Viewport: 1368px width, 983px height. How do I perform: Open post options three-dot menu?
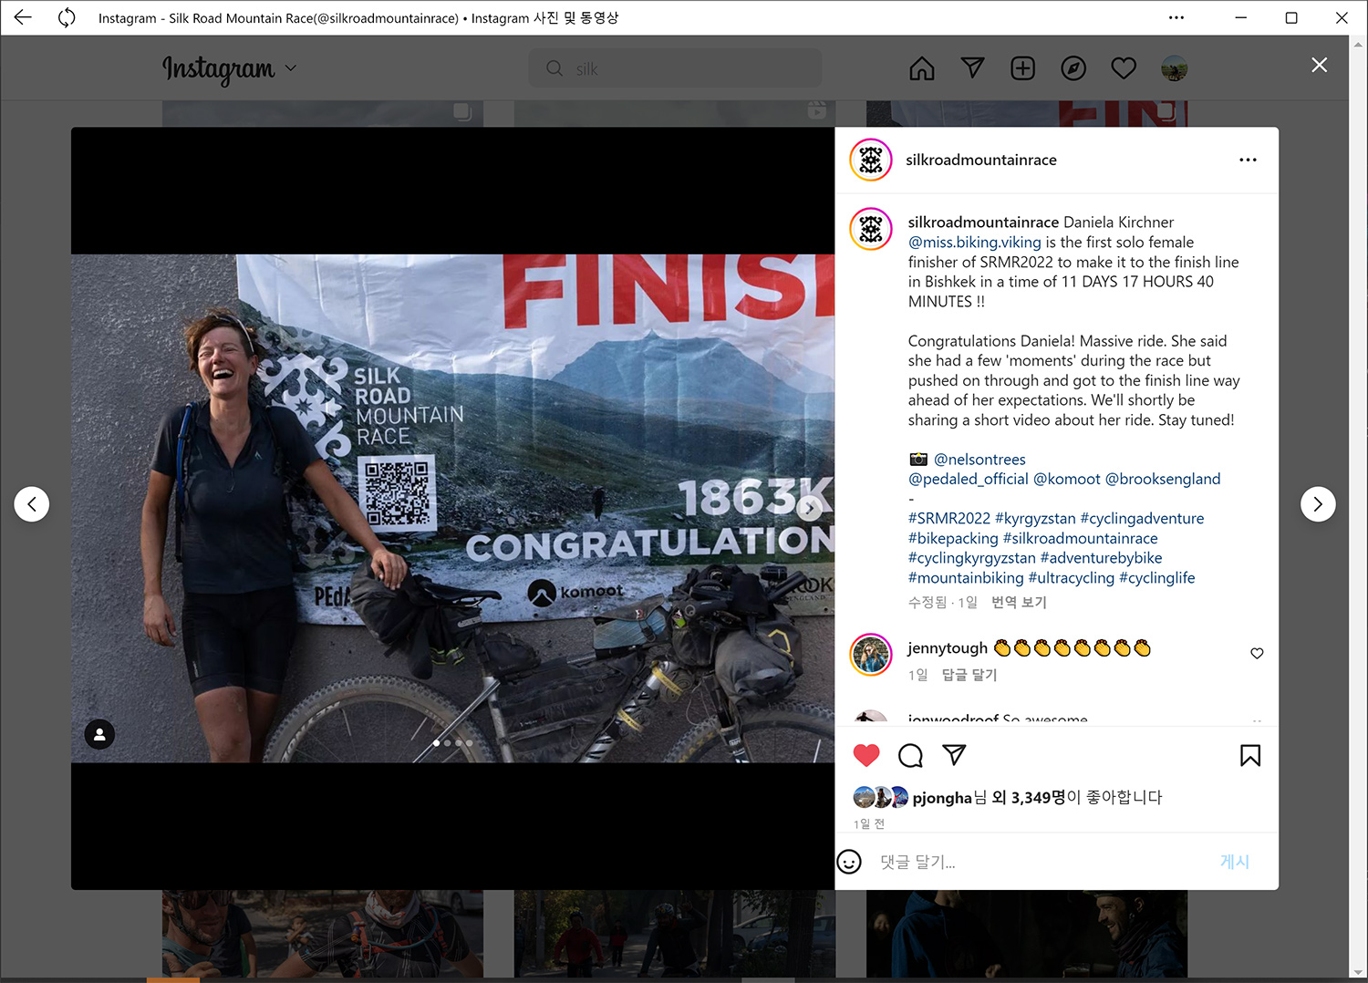(1248, 160)
